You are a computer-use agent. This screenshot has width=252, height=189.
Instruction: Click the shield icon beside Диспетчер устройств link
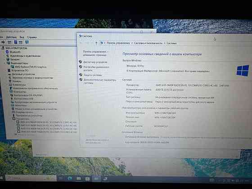[81, 62]
